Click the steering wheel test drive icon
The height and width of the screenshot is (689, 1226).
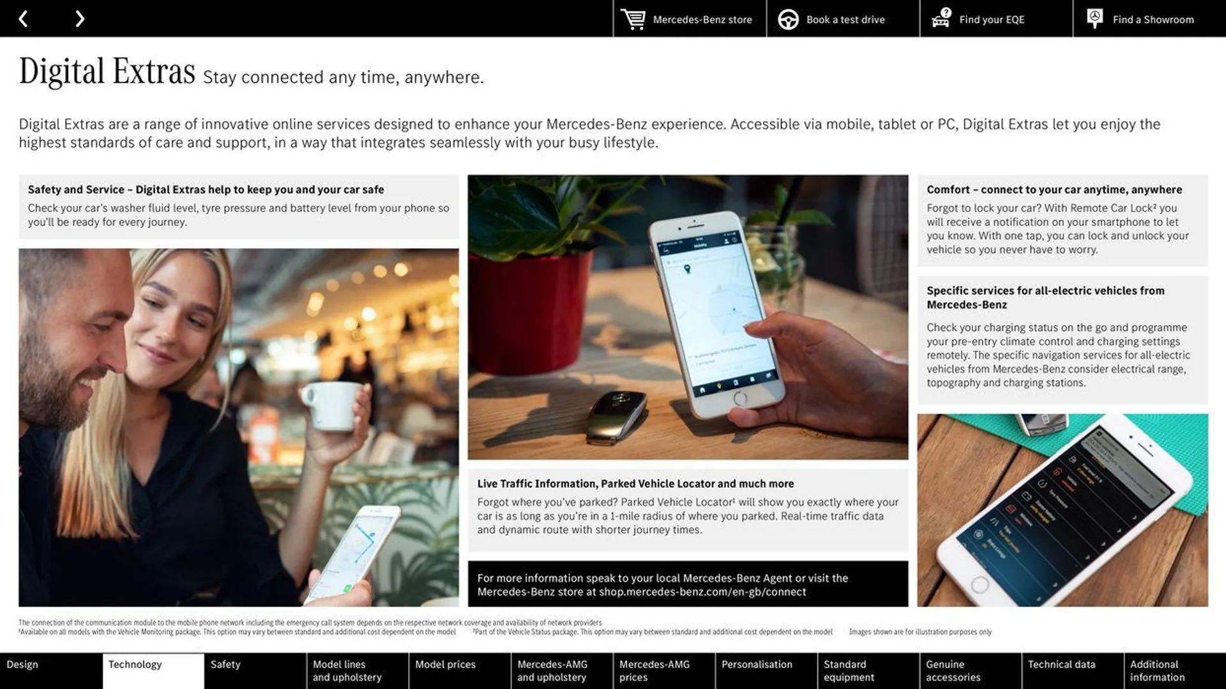point(787,19)
